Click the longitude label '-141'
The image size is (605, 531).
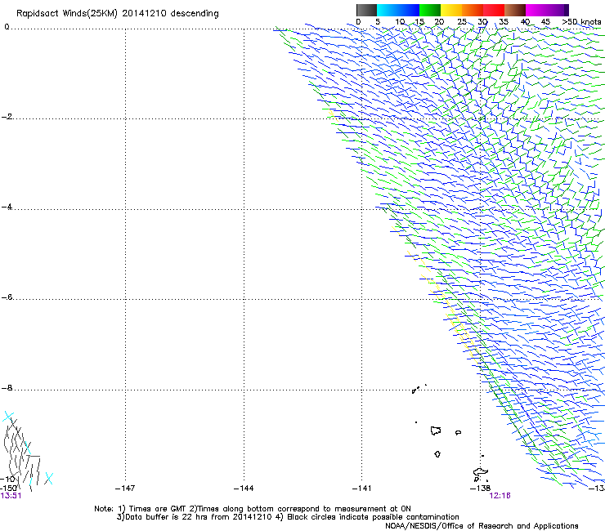(x=361, y=489)
